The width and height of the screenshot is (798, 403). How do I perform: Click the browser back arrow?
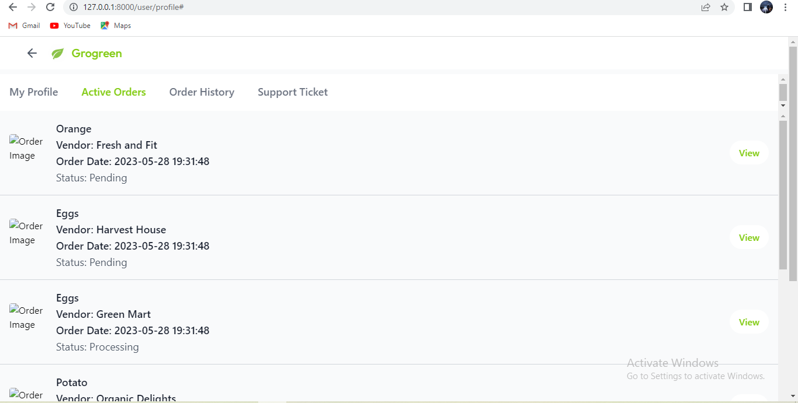point(13,7)
